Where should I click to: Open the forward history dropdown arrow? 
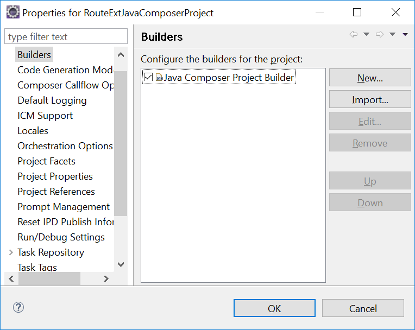coord(392,35)
